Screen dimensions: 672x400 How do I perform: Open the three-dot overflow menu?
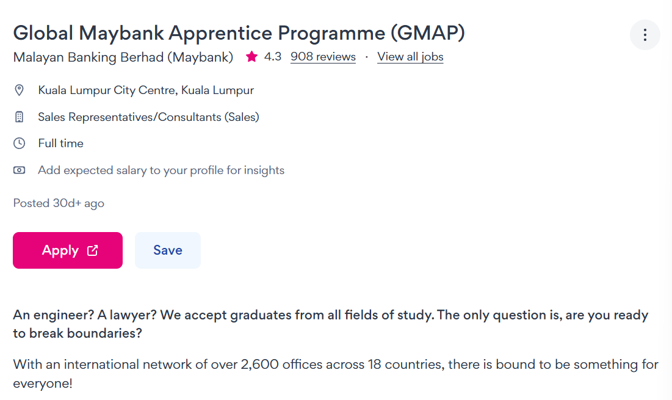645,35
